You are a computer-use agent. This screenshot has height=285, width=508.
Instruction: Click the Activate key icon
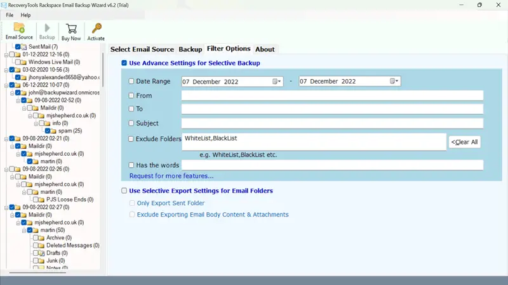(96, 28)
